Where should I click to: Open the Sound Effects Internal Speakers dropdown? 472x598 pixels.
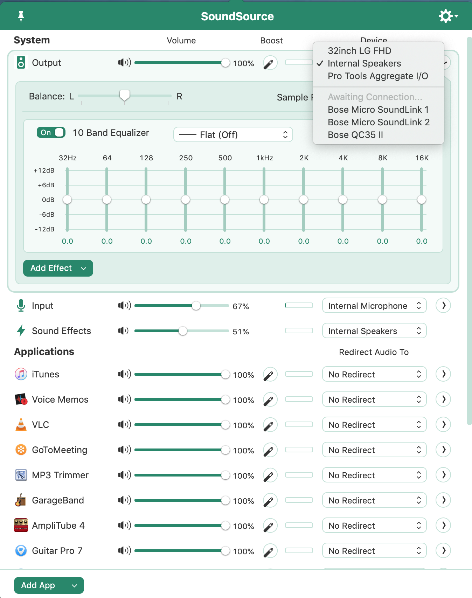tap(374, 331)
